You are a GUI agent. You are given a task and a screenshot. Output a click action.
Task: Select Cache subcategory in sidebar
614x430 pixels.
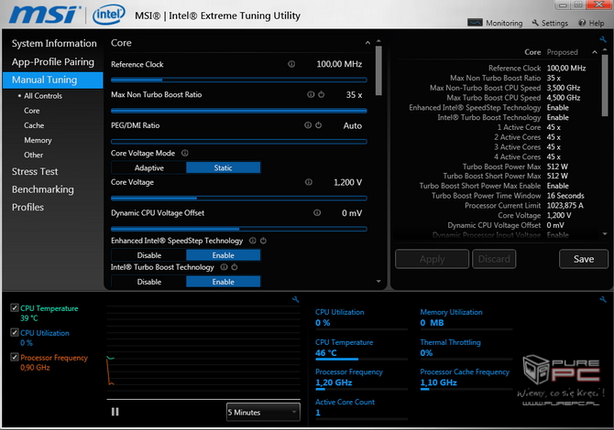[34, 125]
